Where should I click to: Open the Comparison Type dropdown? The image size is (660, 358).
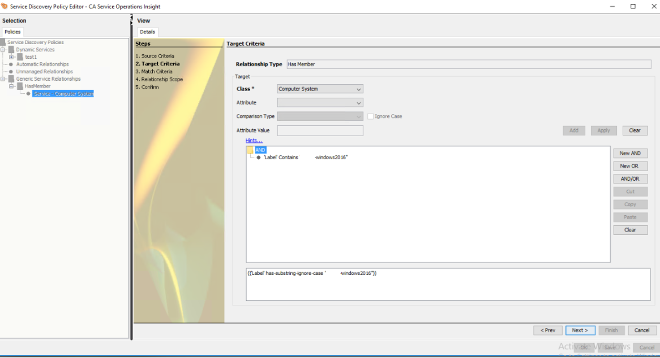tap(320, 116)
